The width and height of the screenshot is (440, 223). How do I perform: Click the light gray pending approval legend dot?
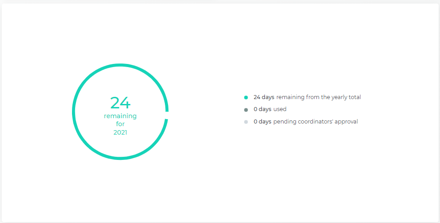click(246, 122)
